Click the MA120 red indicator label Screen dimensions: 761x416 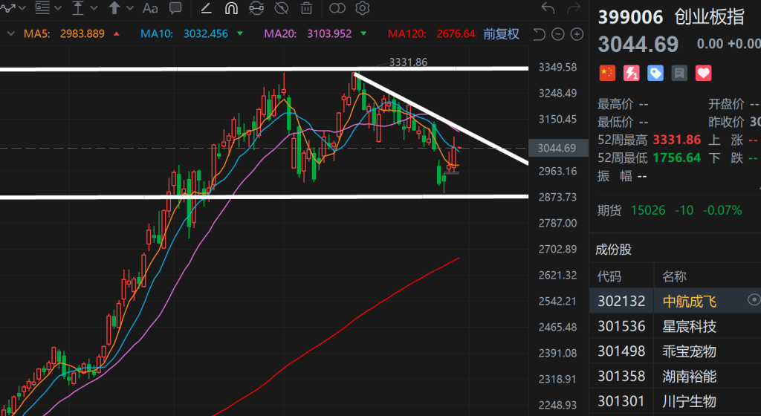pyautogui.click(x=431, y=33)
